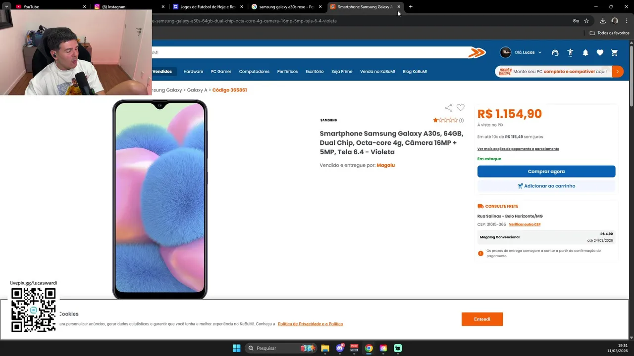Open the wishlist heart in header
Viewport: 634px width, 356px height.
600,52
